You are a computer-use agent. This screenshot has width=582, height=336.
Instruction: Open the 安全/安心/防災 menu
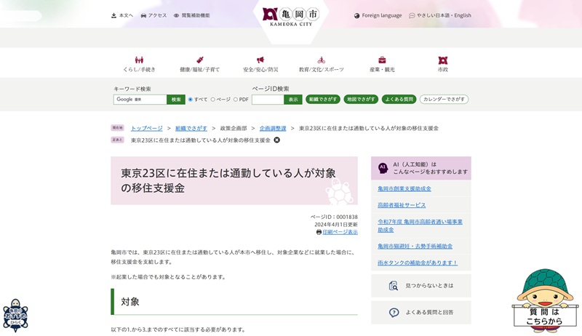pos(260,65)
